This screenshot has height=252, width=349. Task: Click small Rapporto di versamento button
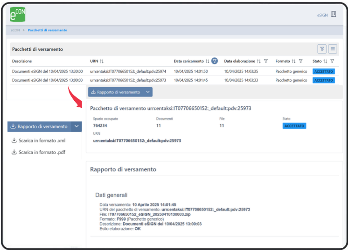116,92
